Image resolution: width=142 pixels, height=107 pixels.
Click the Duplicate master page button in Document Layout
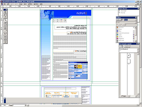(x=126, y=46)
